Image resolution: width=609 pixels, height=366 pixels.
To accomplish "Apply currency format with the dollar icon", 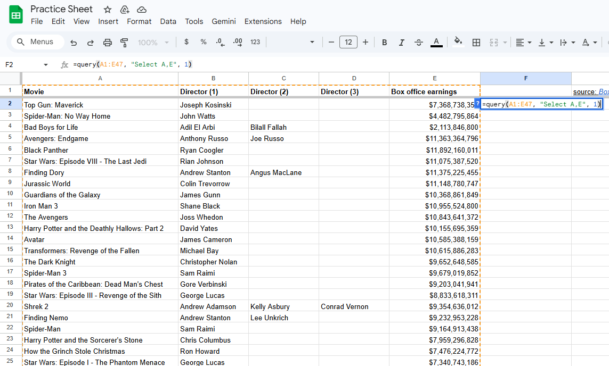I will 186,41.
